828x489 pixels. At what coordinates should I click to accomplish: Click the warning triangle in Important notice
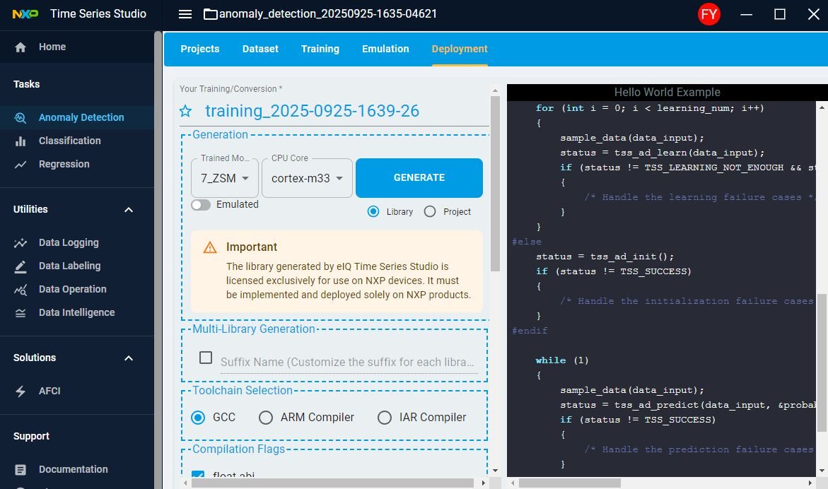tap(210, 247)
